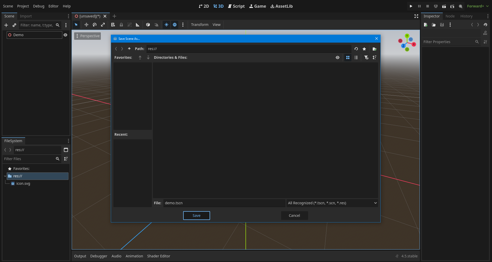492x262 pixels.
Task: Toggle hidden files eye icon in dialog
Action: tap(338, 57)
